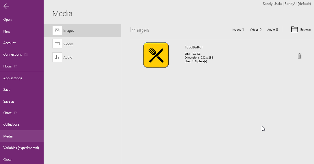Select the Audio note icon
This screenshot has width=314, height=164.
(x=57, y=57)
